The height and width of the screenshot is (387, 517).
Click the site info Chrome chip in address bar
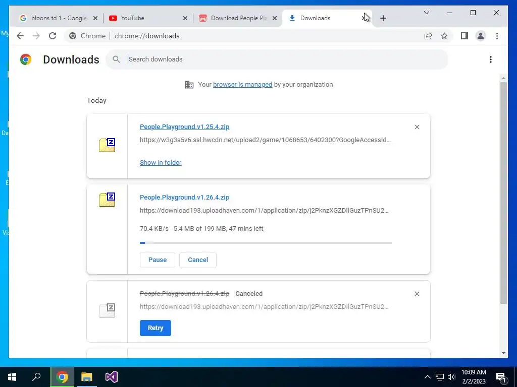click(87, 36)
